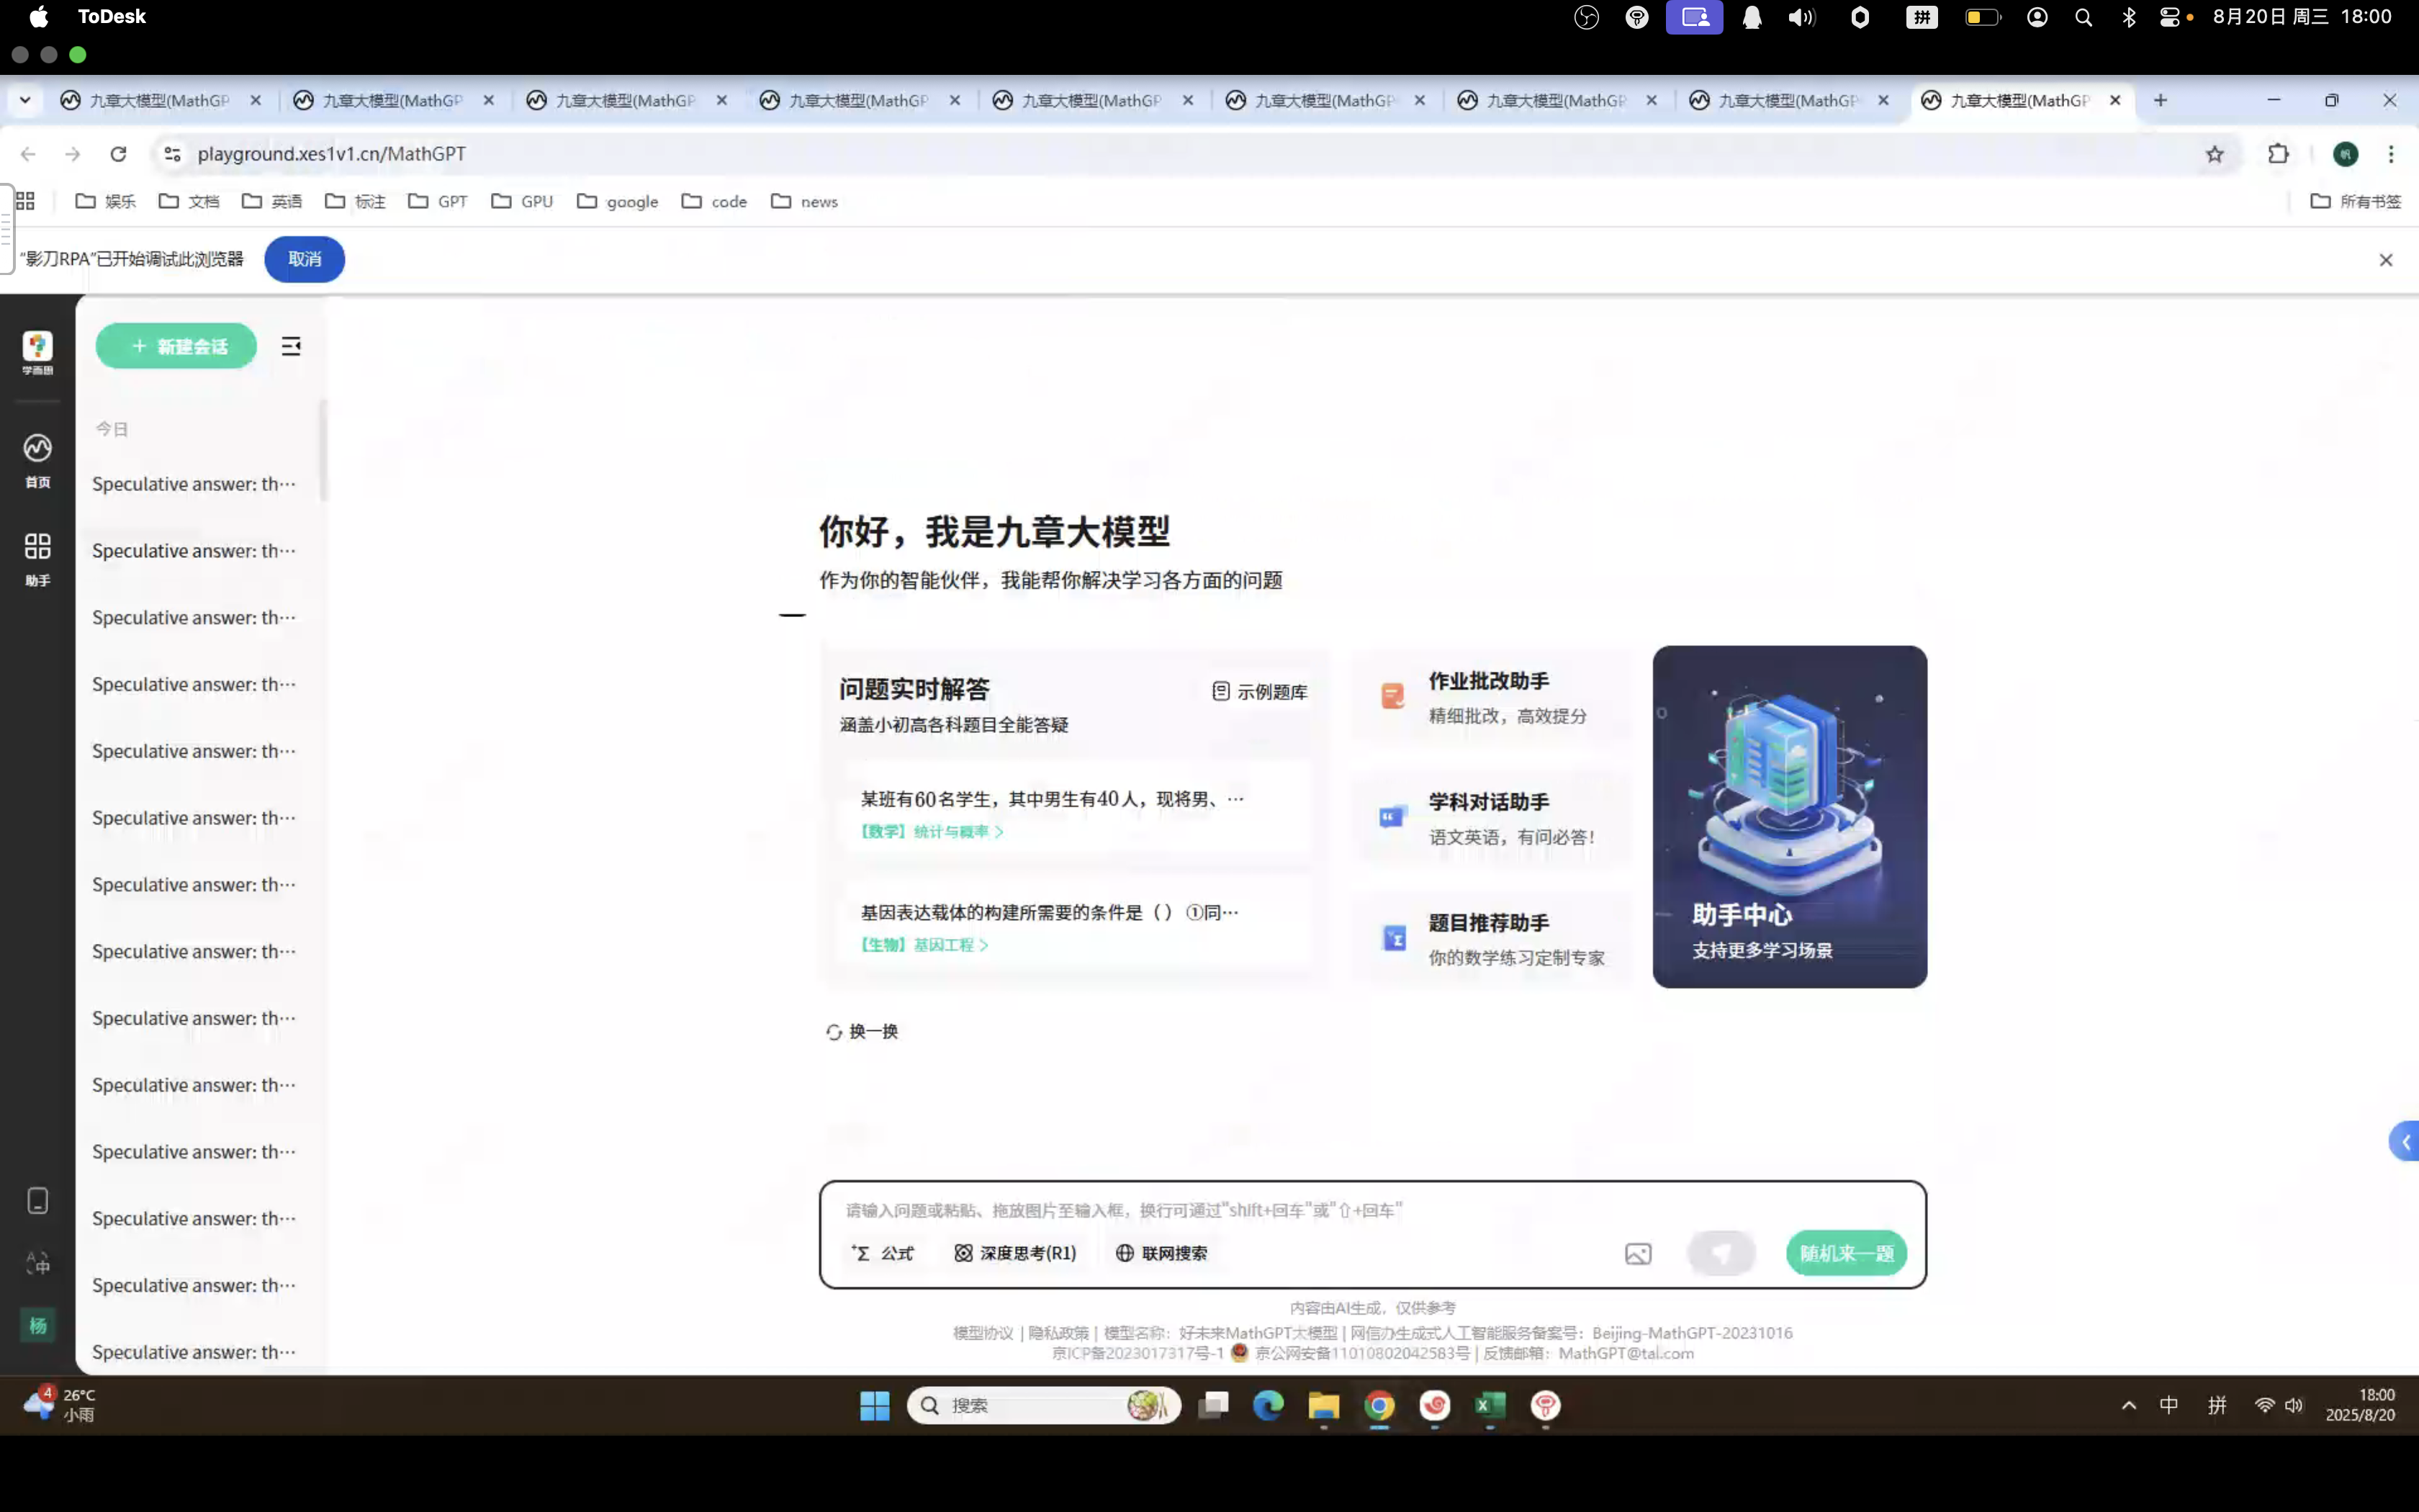
Task: Open the ToDesk menu in the menu bar
Action: pyautogui.click(x=112, y=16)
